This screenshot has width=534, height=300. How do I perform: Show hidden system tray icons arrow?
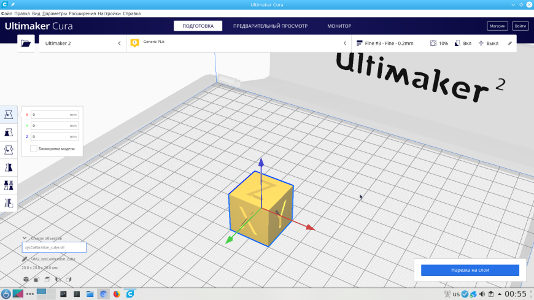[499, 294]
